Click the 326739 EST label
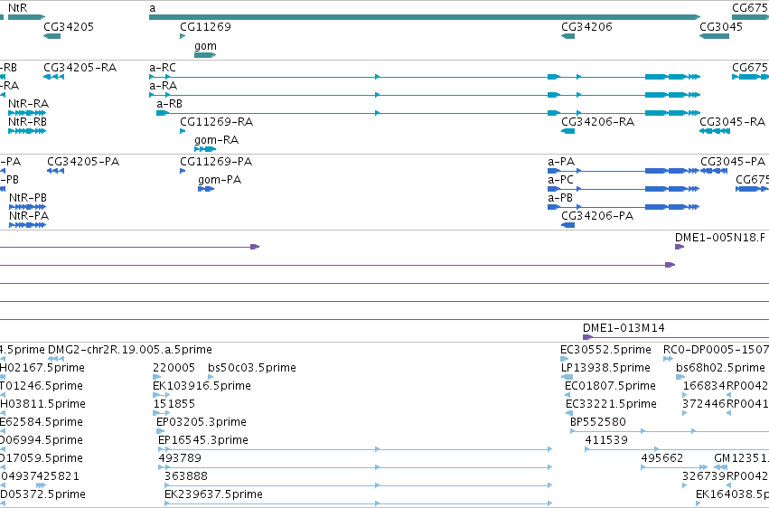769x508 pixels. [x=704, y=476]
